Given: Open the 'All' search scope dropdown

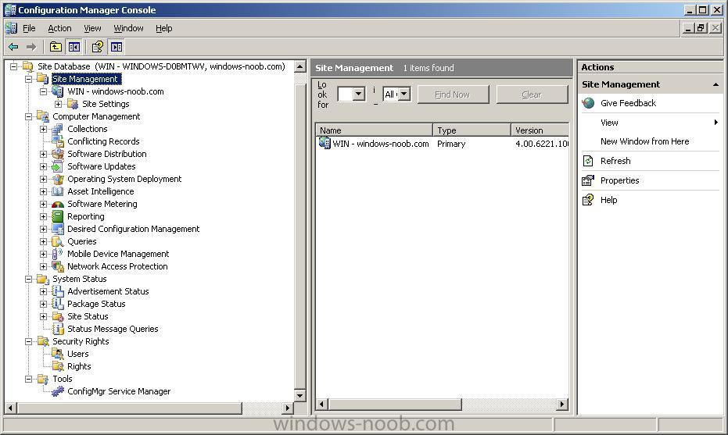Looking at the screenshot, I should (x=404, y=94).
